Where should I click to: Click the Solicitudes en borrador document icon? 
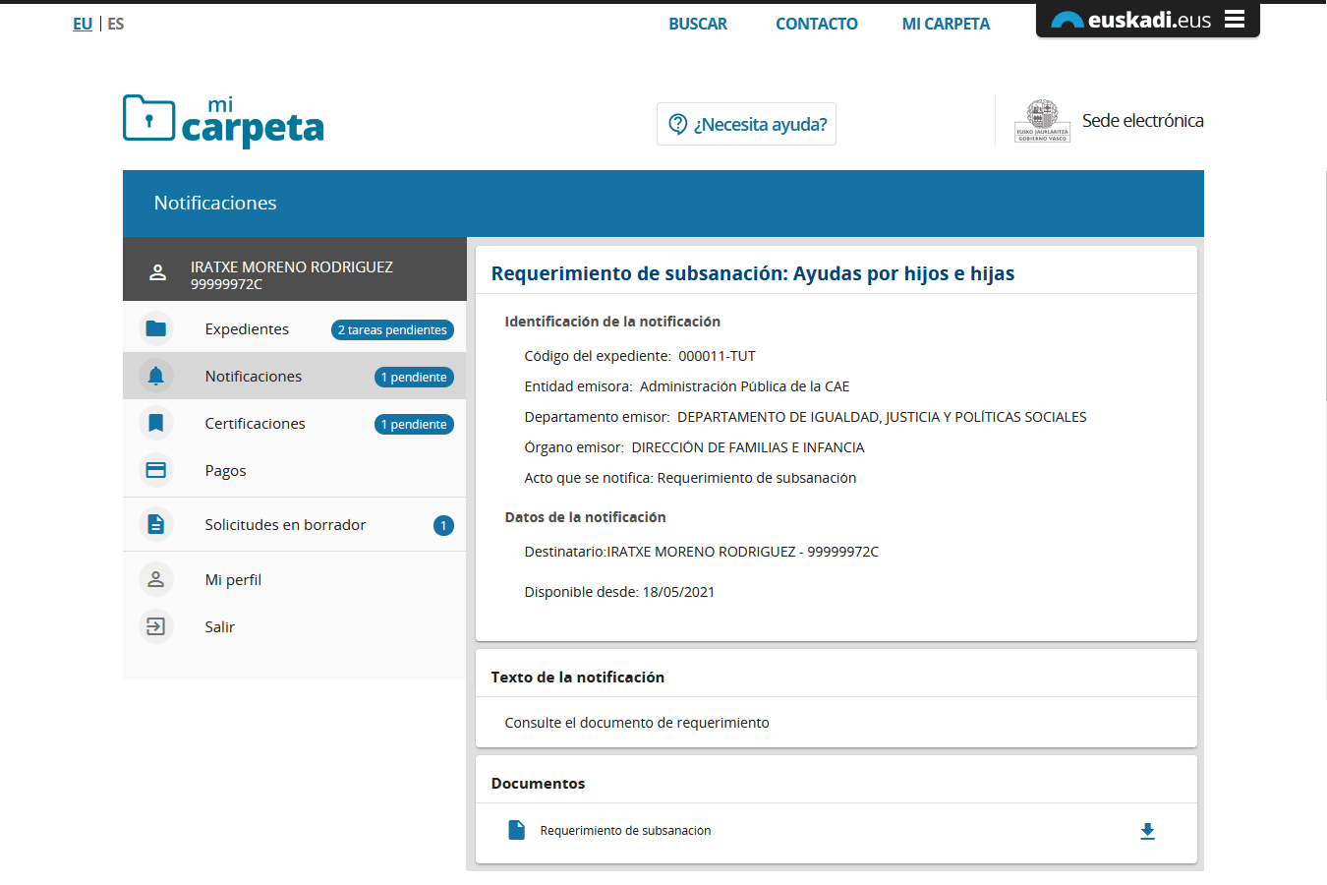(x=155, y=524)
